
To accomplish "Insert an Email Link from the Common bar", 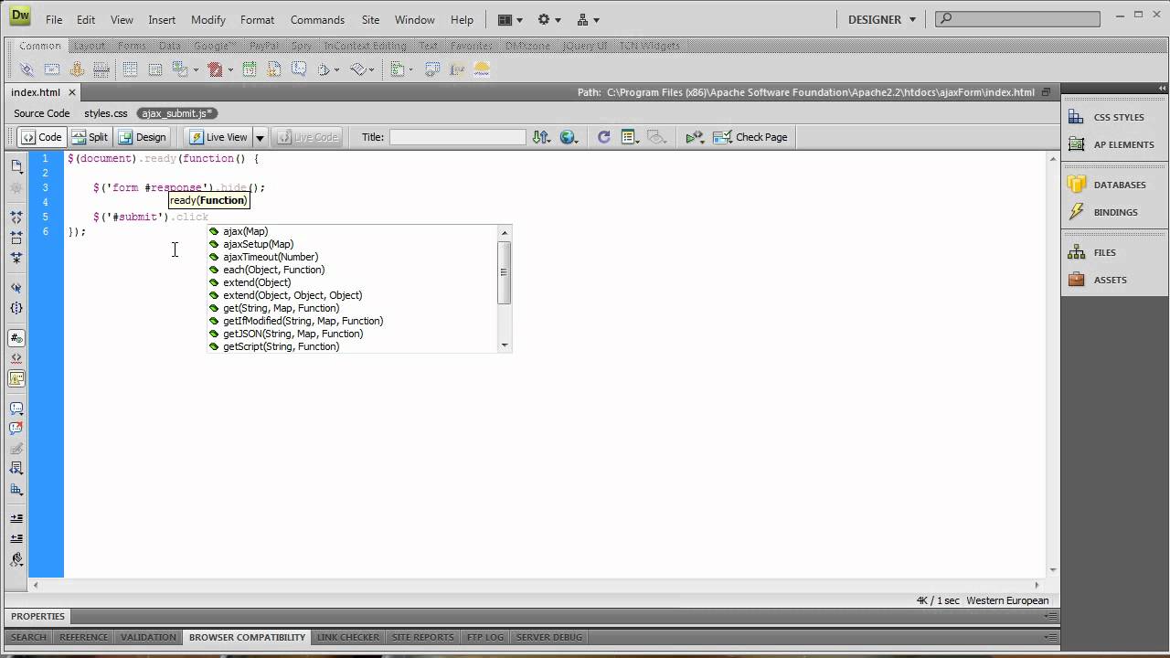I will tap(52, 69).
